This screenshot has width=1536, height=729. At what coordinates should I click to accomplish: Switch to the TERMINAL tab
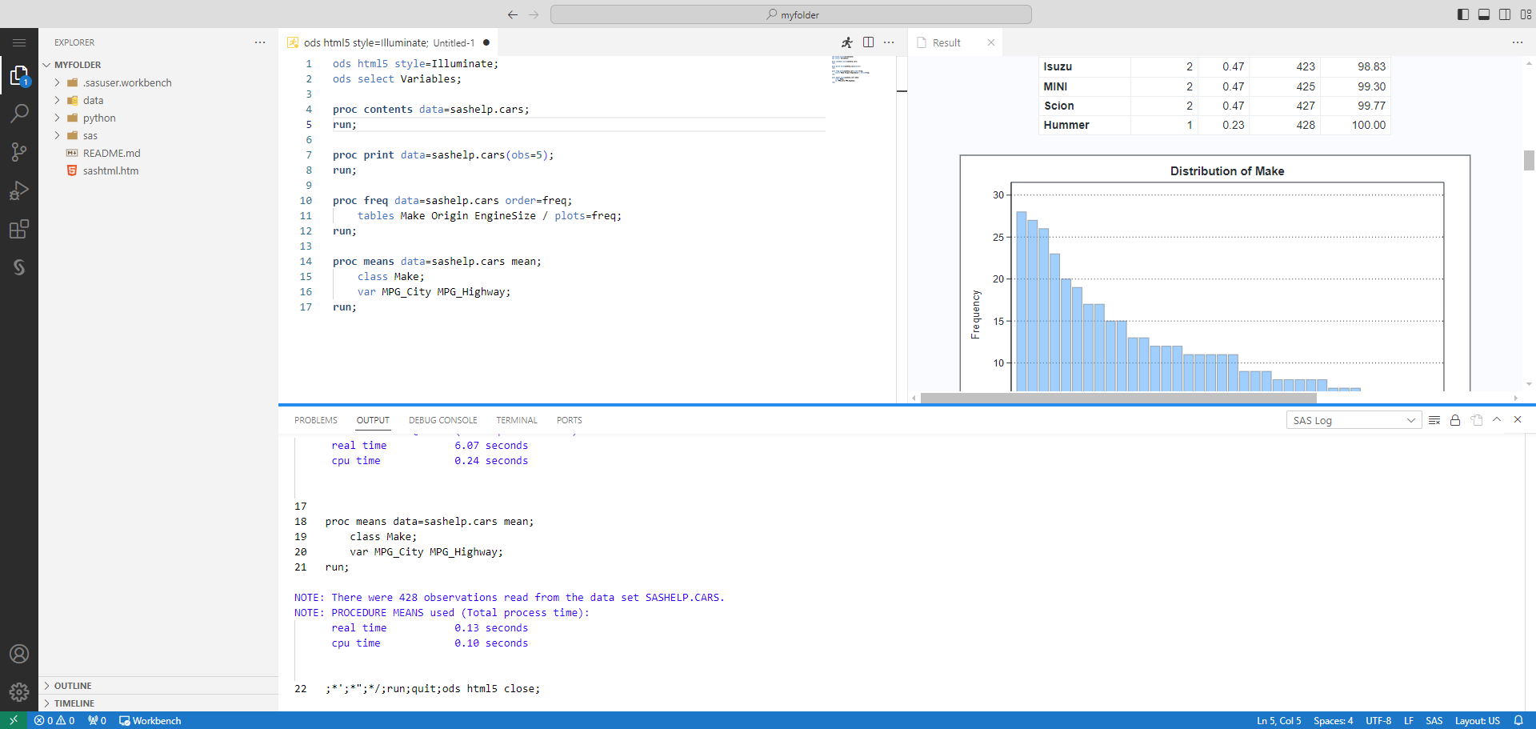coord(516,420)
